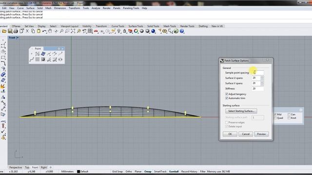Click the Preview button
312x175 pixels.
tap(261, 134)
